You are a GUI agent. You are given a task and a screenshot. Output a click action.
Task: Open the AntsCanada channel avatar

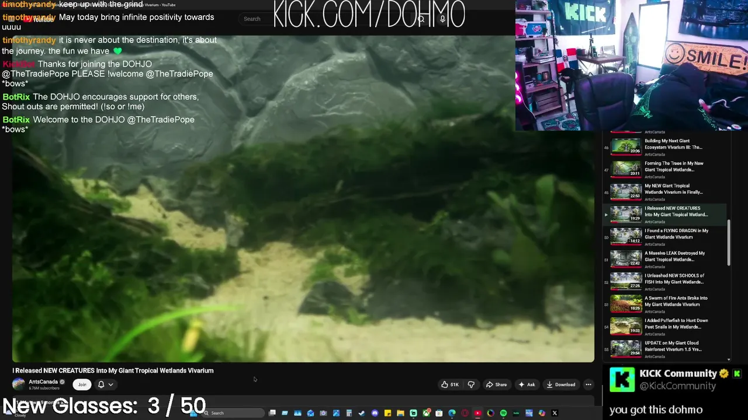19,384
